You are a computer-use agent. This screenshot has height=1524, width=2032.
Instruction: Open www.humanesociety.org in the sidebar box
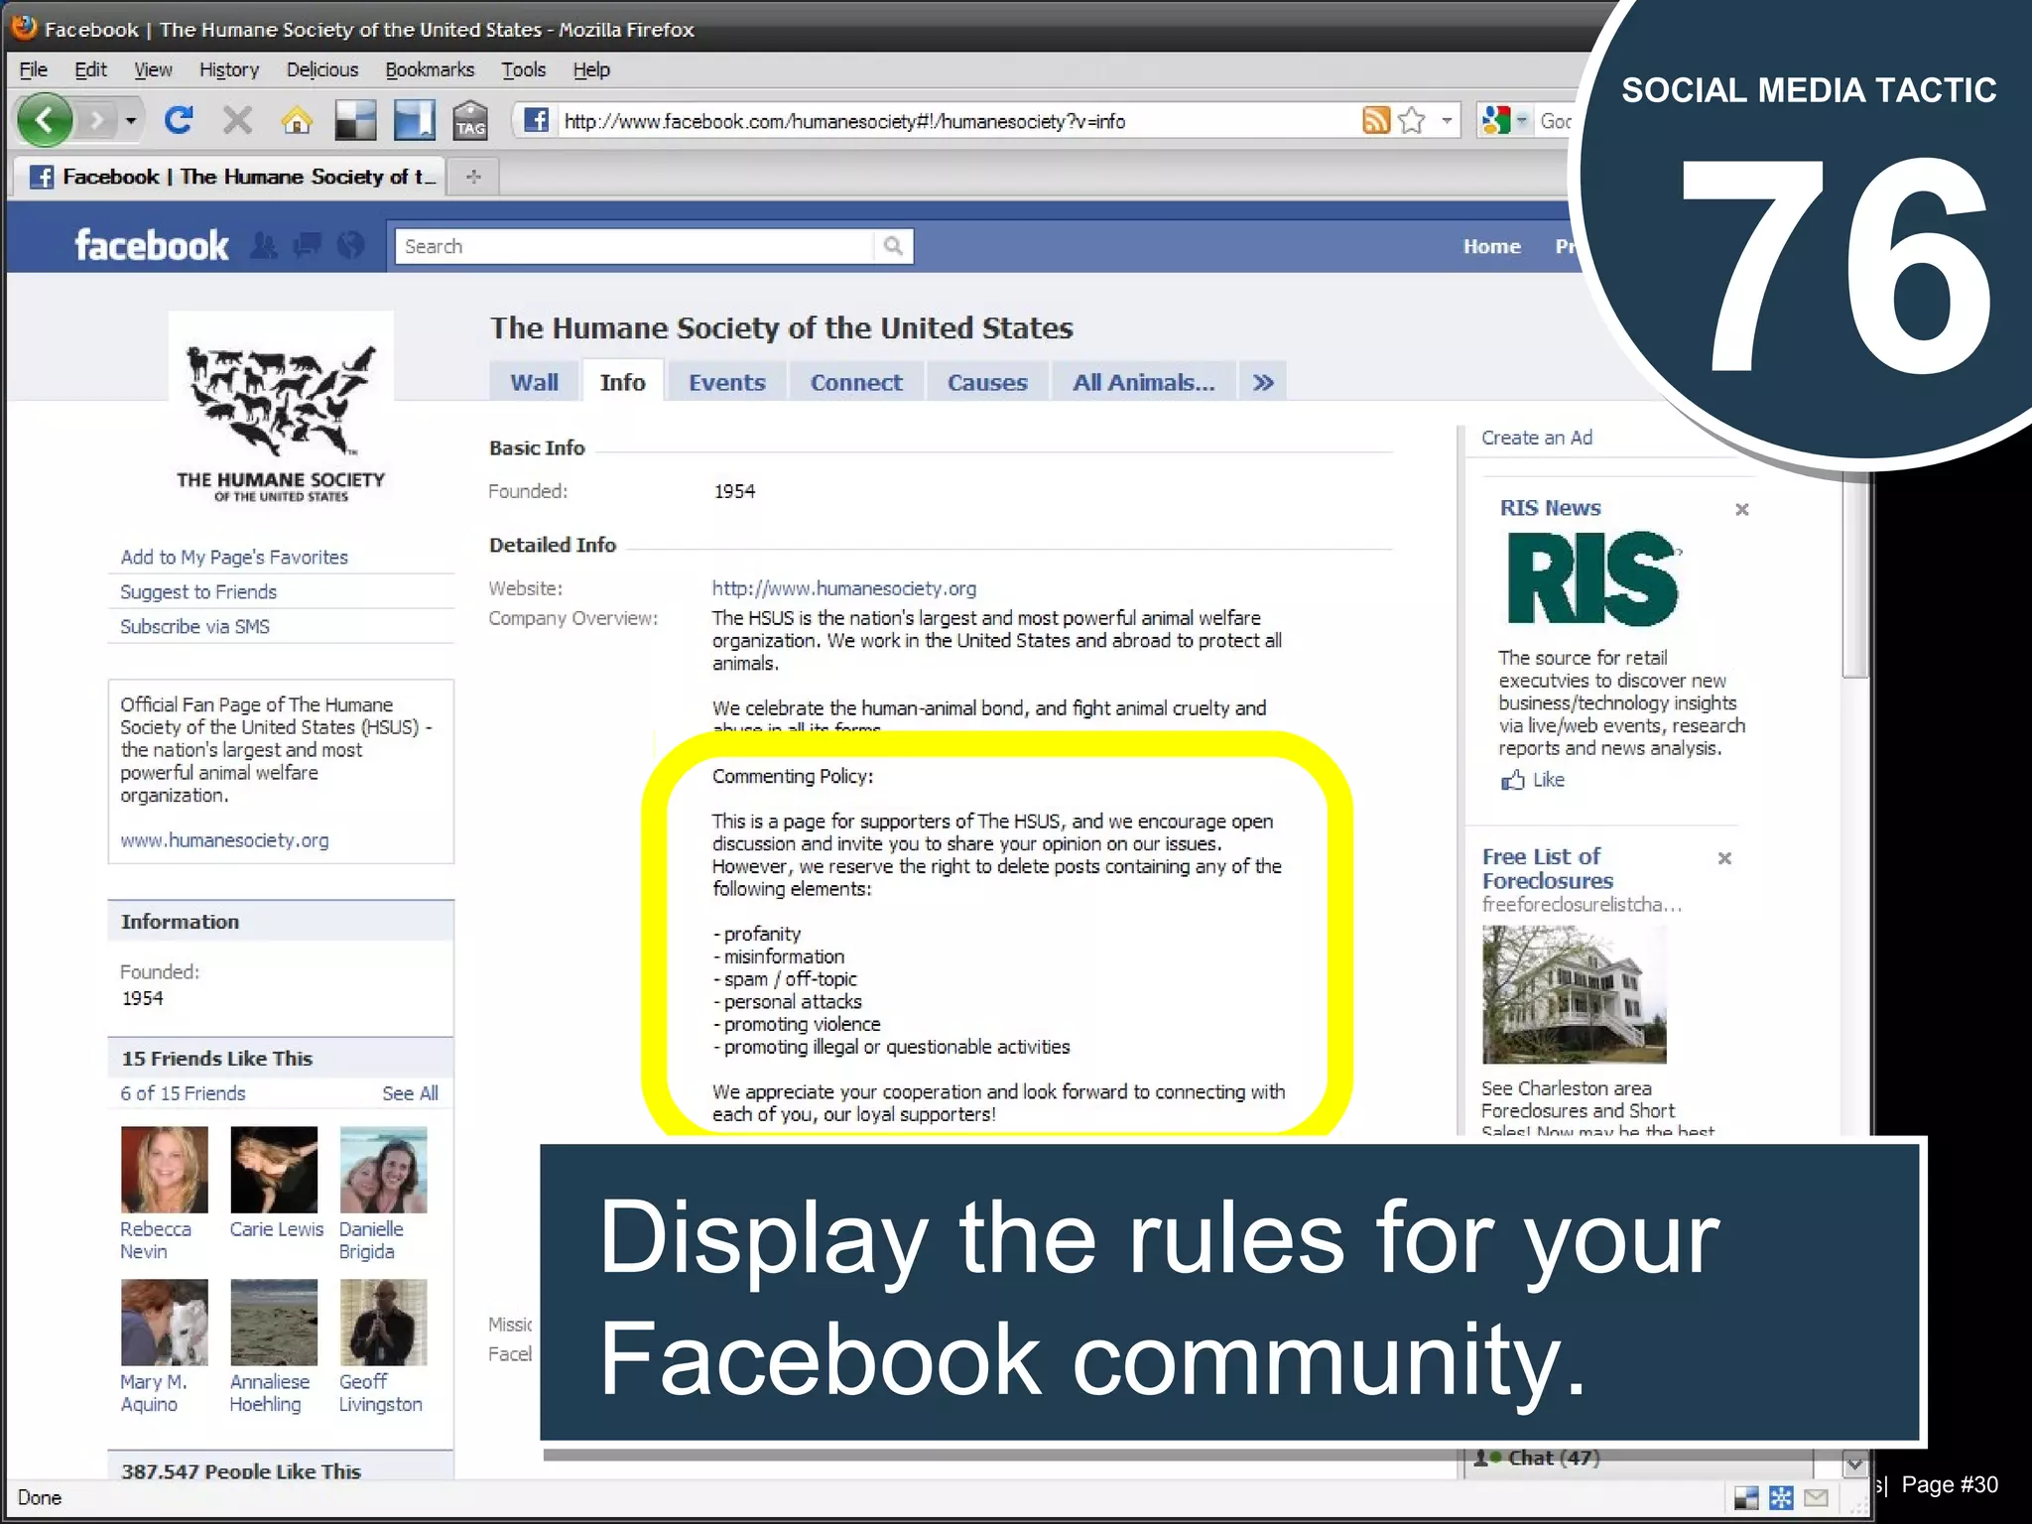point(224,840)
